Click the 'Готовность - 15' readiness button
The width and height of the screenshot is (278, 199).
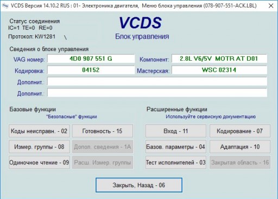coord(103,131)
